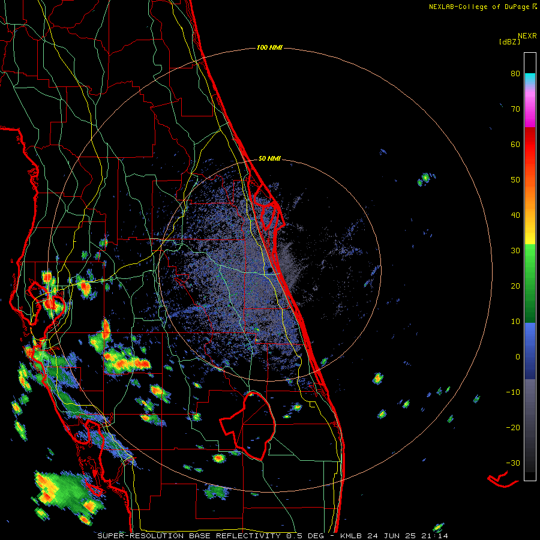
Task: Click the 20 dBZ scale value
Action: [515, 286]
